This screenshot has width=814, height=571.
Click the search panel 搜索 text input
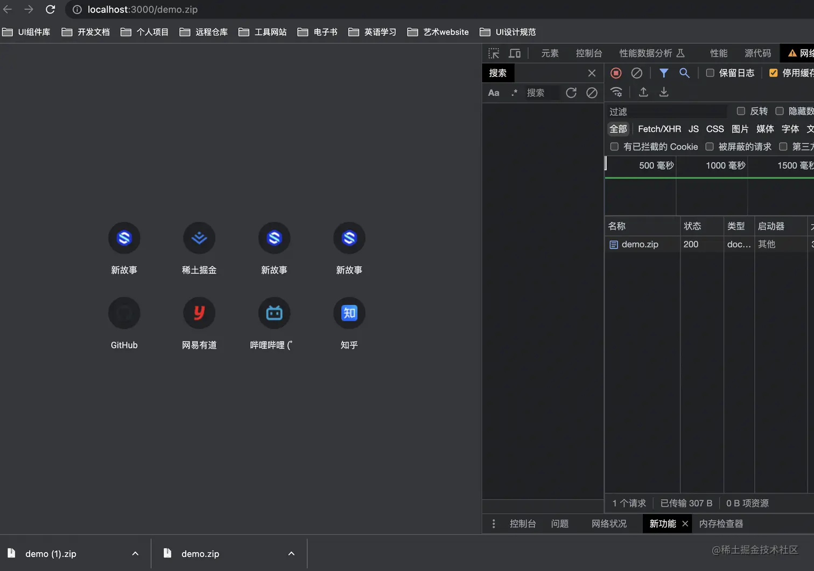pyautogui.click(x=542, y=93)
